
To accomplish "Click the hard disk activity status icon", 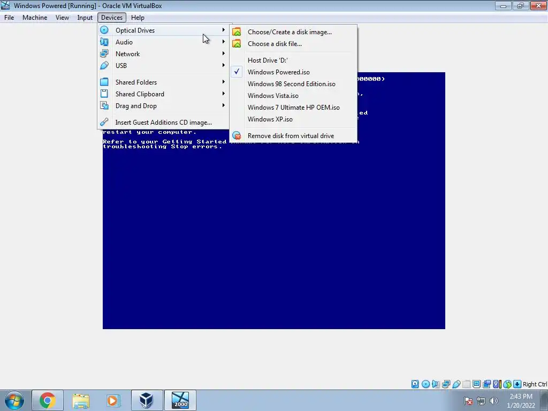I will tap(415, 384).
